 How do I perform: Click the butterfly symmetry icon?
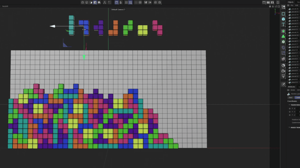[x=146, y=2]
